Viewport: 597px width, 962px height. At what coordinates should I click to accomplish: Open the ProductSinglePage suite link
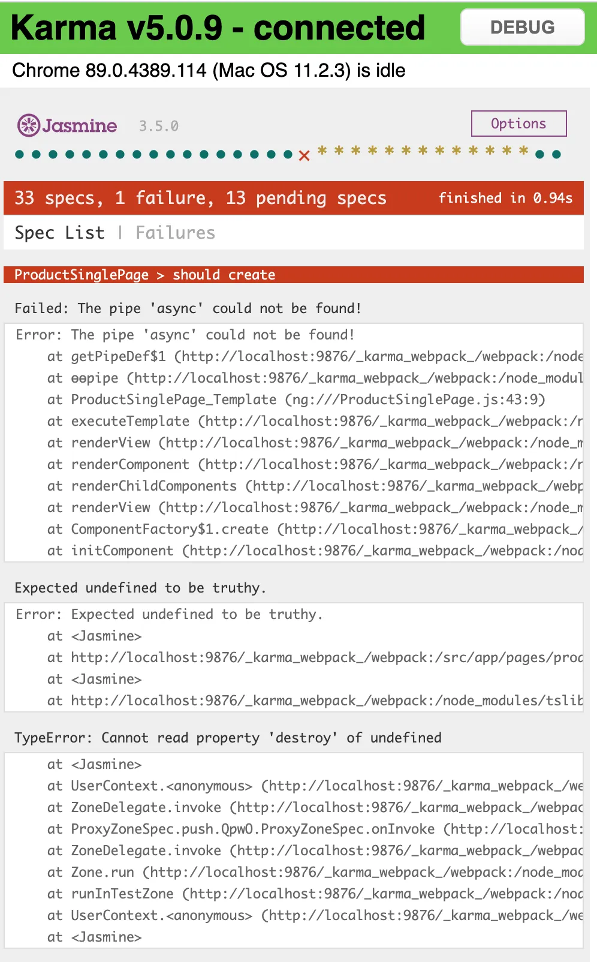(x=82, y=275)
